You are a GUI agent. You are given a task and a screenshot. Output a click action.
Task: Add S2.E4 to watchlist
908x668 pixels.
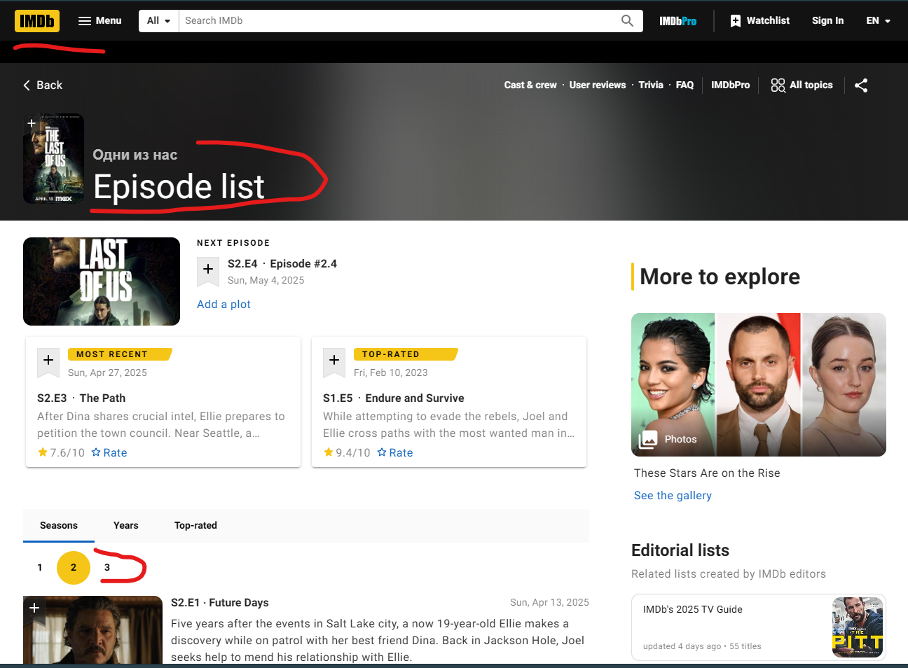208,270
